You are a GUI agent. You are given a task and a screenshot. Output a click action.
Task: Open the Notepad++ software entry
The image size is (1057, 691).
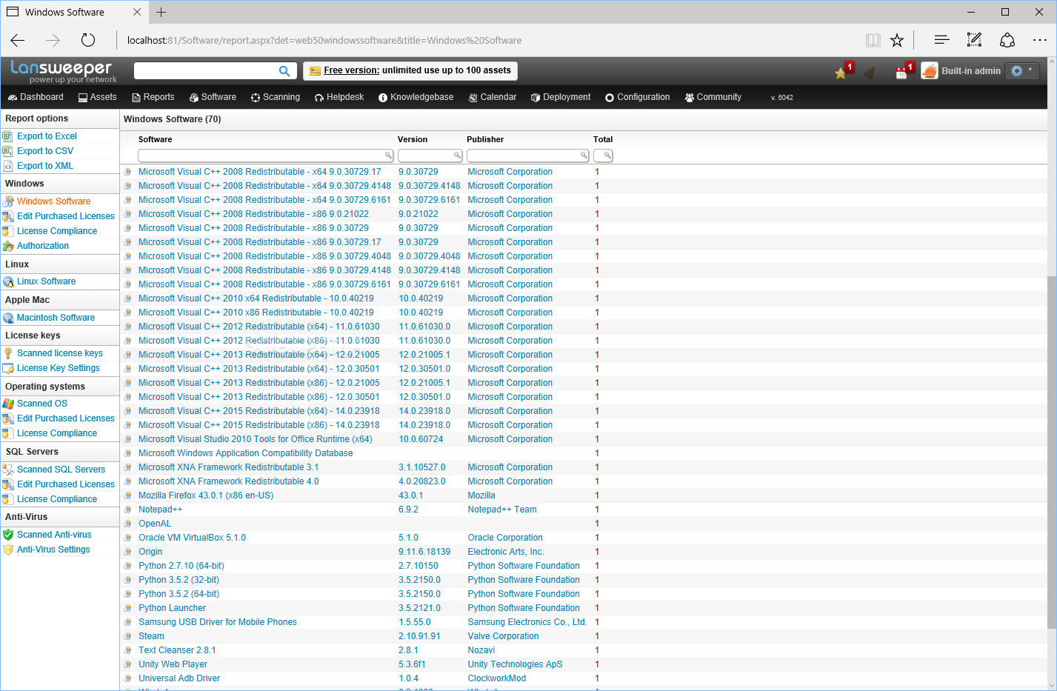coord(160,510)
